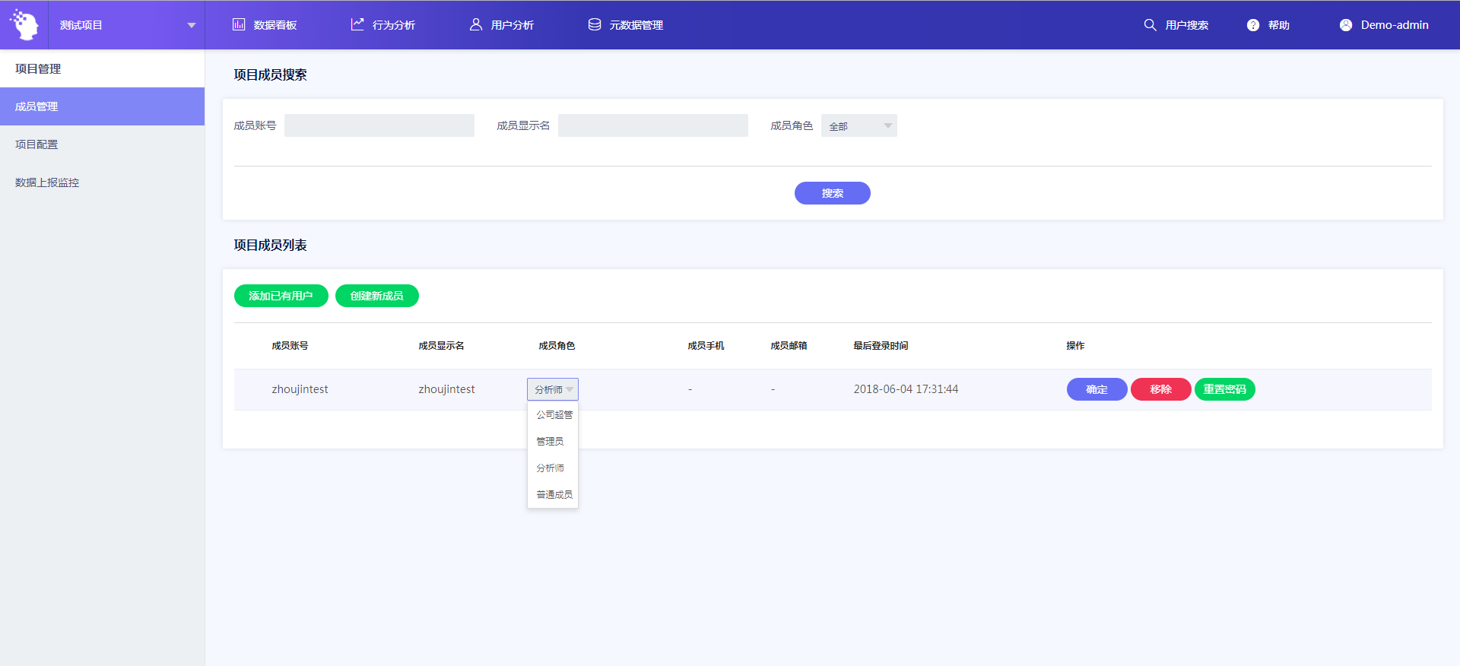Click the head logo icon
The height and width of the screenshot is (666, 1460).
coord(24,25)
